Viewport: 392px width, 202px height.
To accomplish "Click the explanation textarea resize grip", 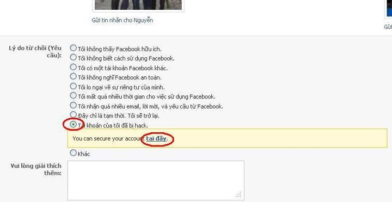I will [x=238, y=194].
